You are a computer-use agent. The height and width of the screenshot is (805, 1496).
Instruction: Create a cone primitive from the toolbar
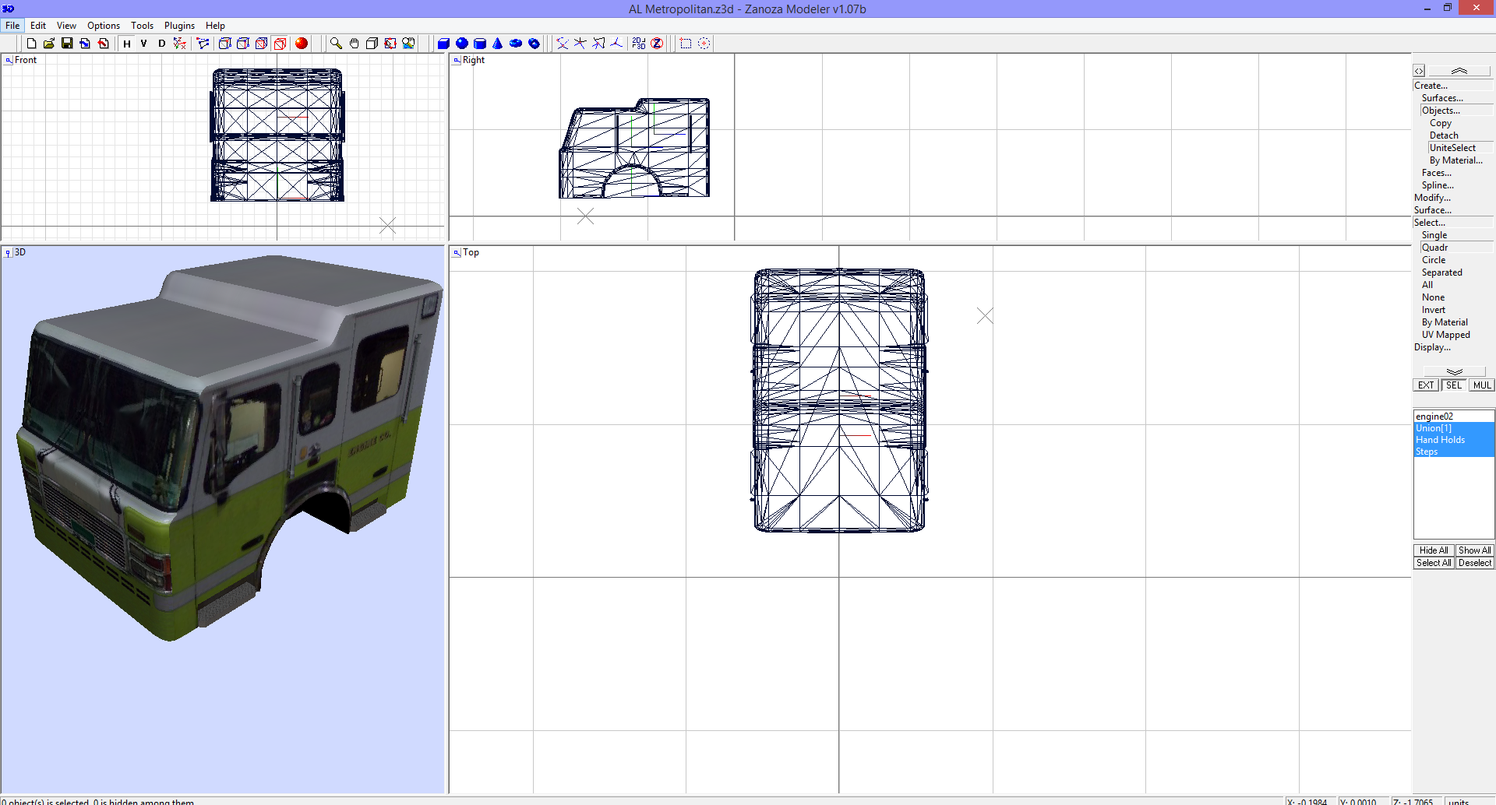coord(498,44)
